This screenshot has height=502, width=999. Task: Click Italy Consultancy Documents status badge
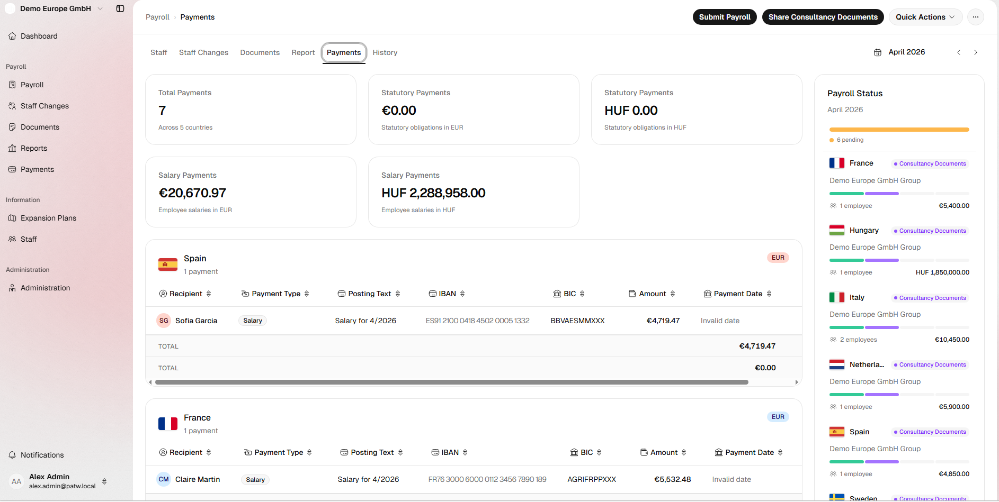coord(930,298)
